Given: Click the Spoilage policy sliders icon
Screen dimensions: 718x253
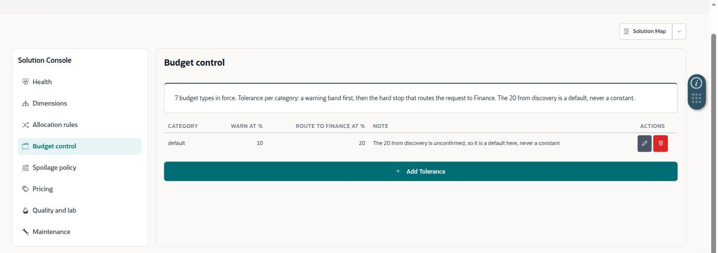Looking at the screenshot, I should tap(25, 167).
